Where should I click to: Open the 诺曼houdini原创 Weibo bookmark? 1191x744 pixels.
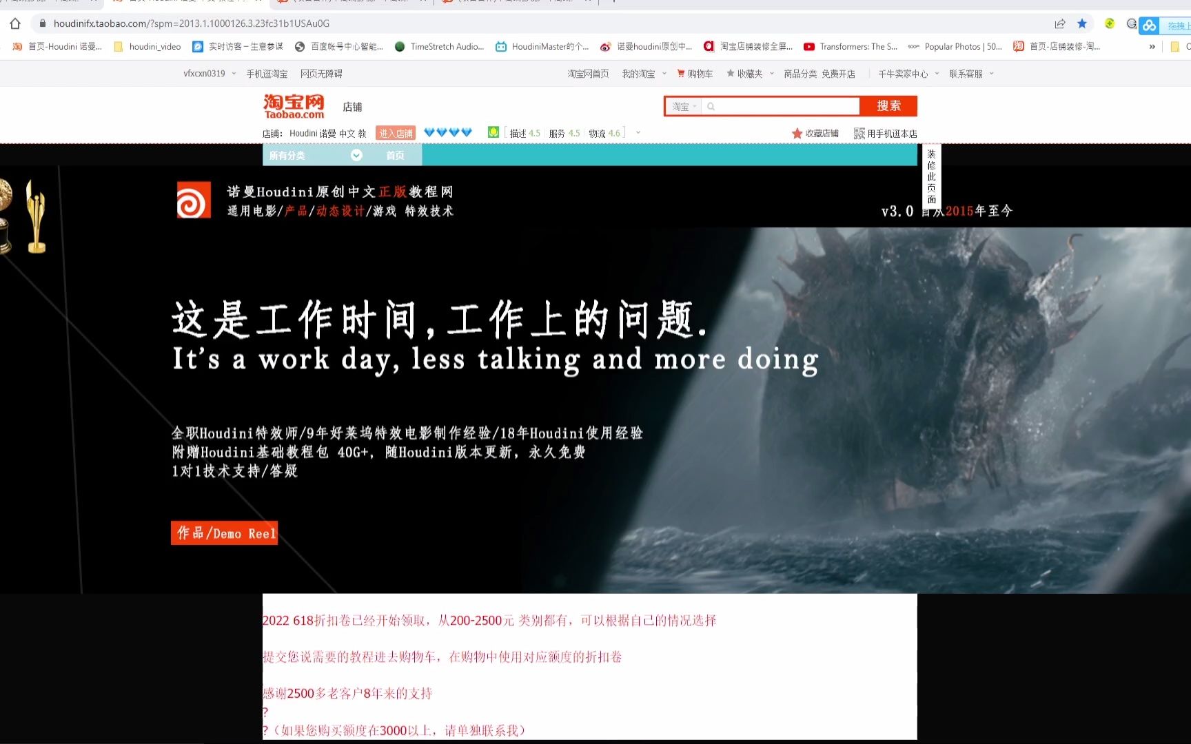tap(646, 47)
